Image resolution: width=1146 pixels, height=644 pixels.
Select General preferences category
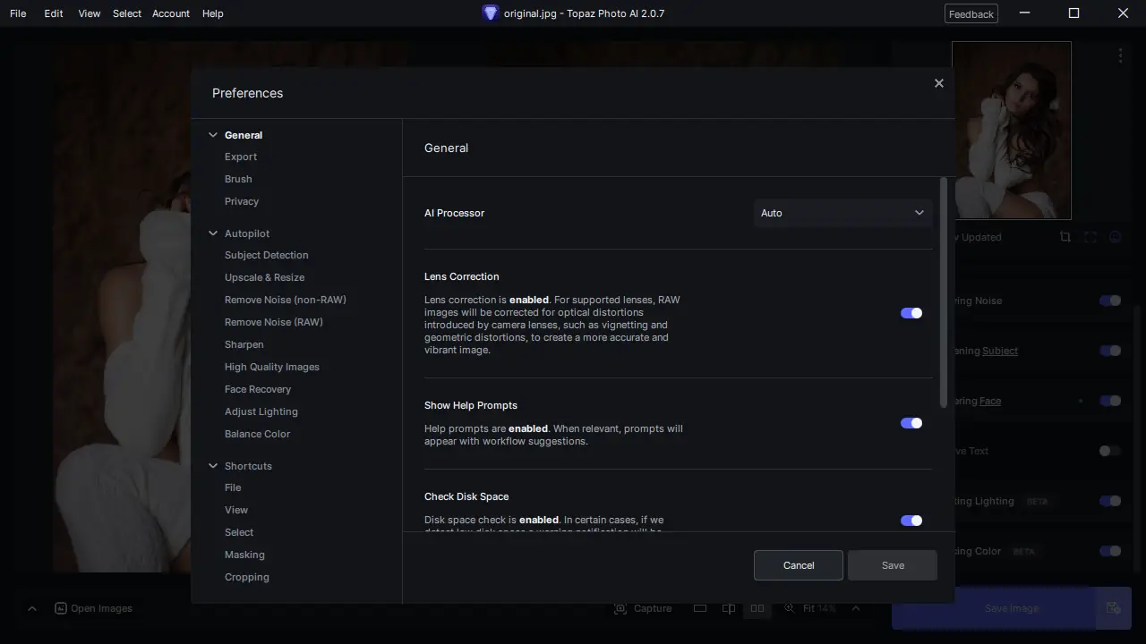pos(244,135)
